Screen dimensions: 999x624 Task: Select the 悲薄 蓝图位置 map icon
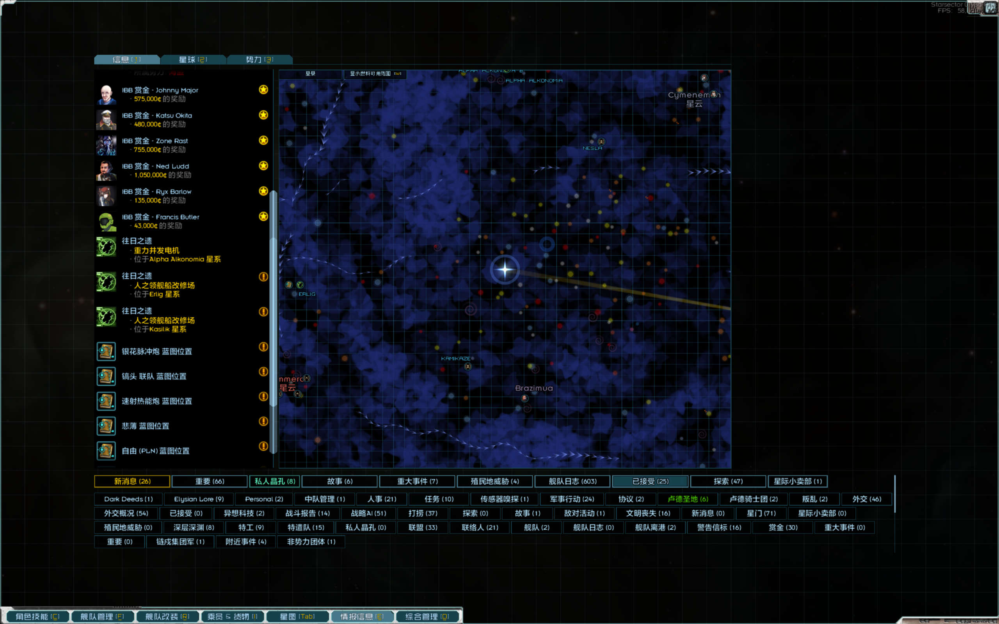click(106, 426)
